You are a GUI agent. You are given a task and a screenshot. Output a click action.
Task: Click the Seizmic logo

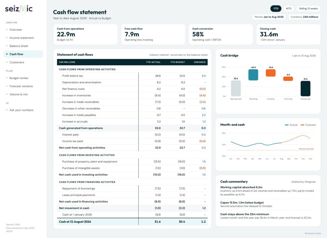tap(19, 9)
